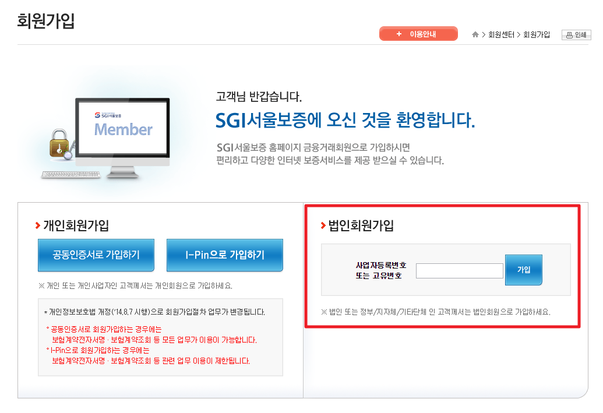
Task: Click the line 모든 업무가 이용이 가능합니다
Action: [154, 340]
